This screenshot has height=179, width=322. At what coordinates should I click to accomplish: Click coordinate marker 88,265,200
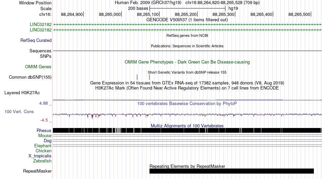(186, 14)
